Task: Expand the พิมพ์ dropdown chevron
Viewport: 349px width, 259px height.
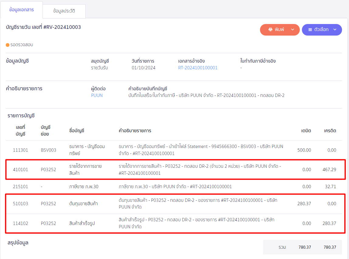Action: [293, 29]
